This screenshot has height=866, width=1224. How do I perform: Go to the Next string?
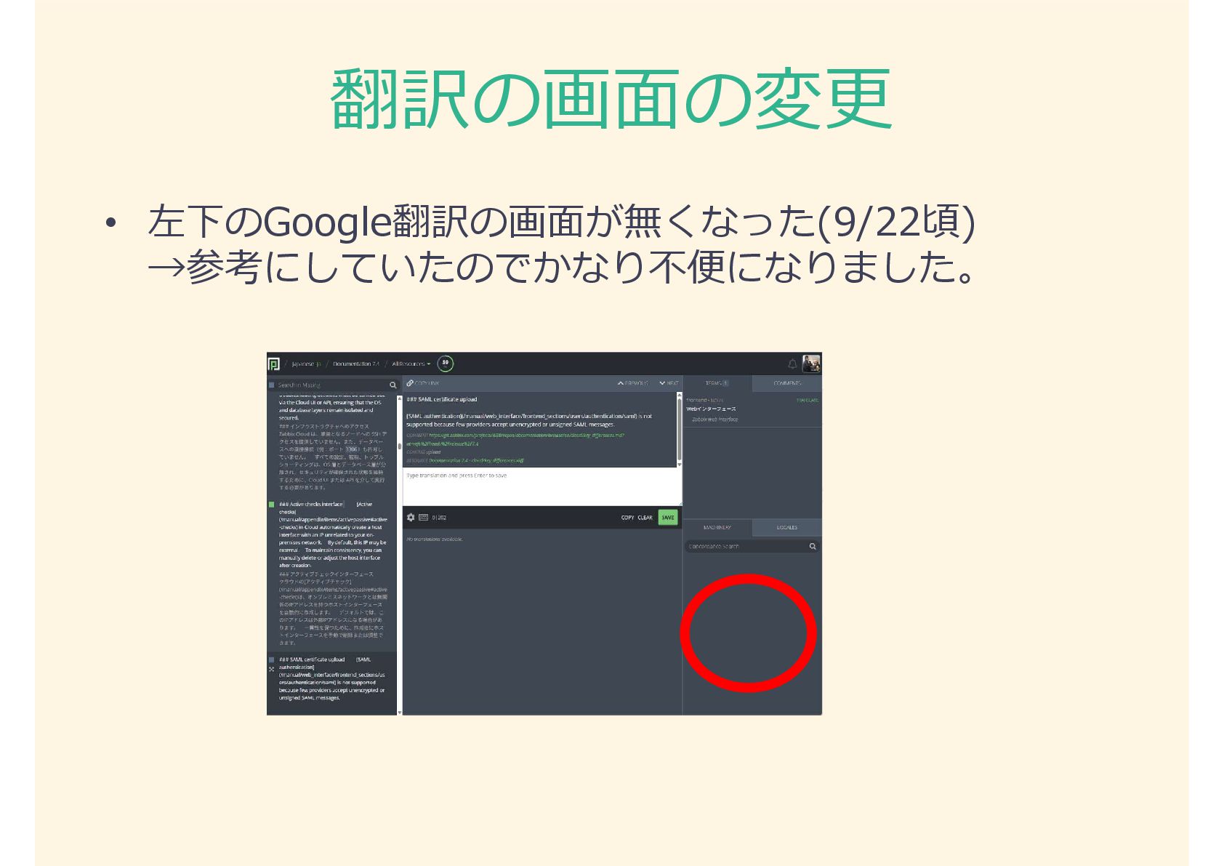pos(669,383)
